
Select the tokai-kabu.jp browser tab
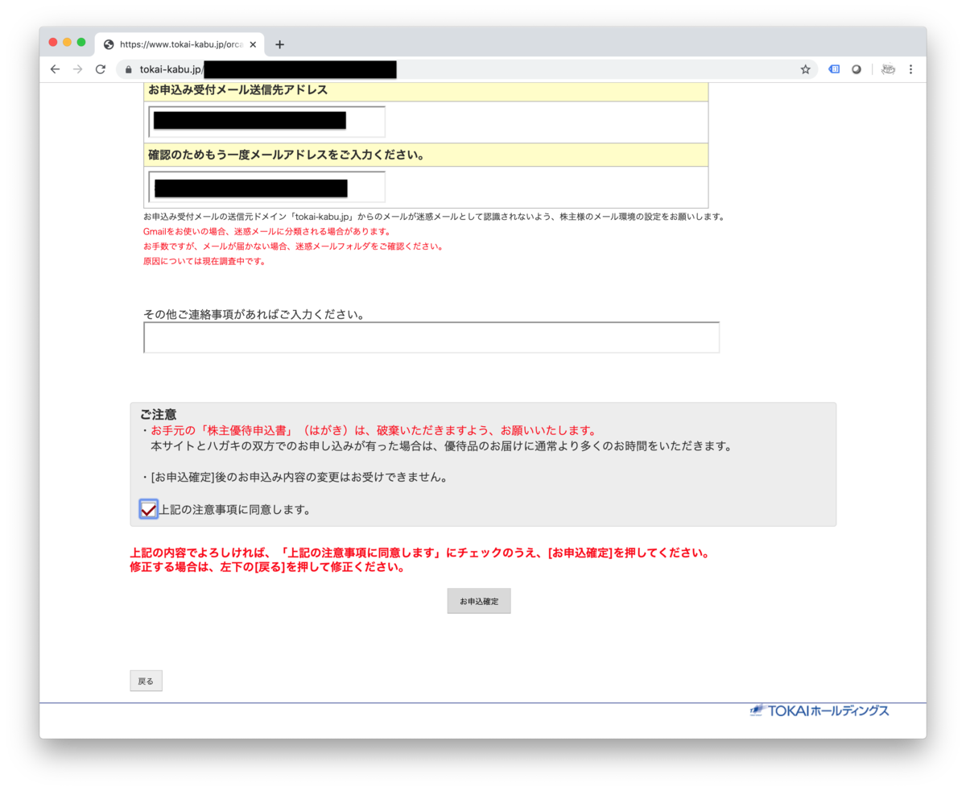pyautogui.click(x=180, y=44)
